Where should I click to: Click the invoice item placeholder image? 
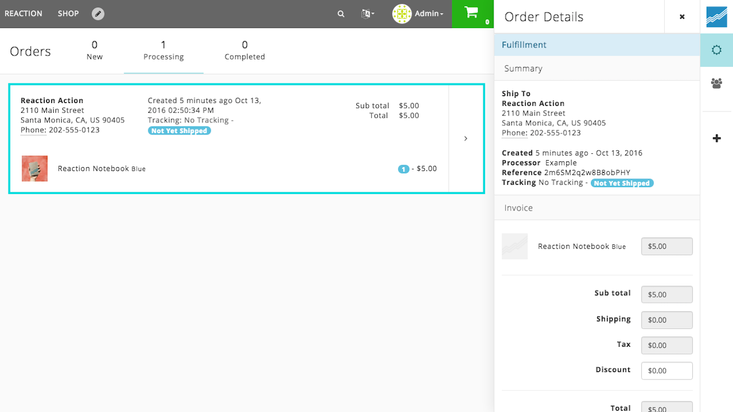click(515, 247)
